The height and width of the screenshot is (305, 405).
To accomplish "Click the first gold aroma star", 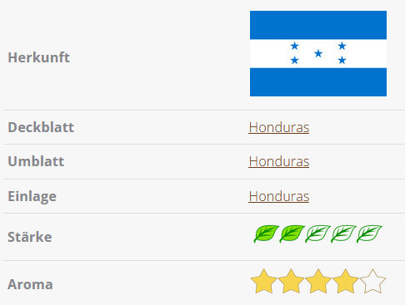I will click(263, 281).
